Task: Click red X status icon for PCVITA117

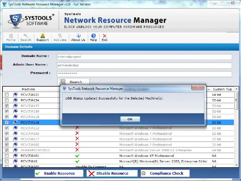Action: click(77, 139)
